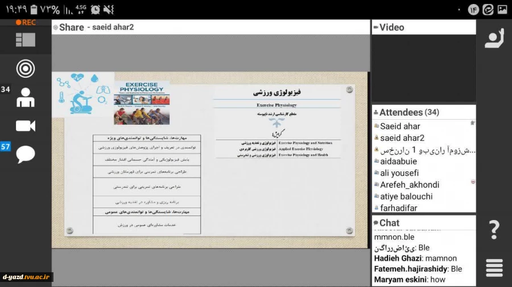The image size is (512, 287).
Task: Tap the video camera icon
Action: click(x=25, y=126)
